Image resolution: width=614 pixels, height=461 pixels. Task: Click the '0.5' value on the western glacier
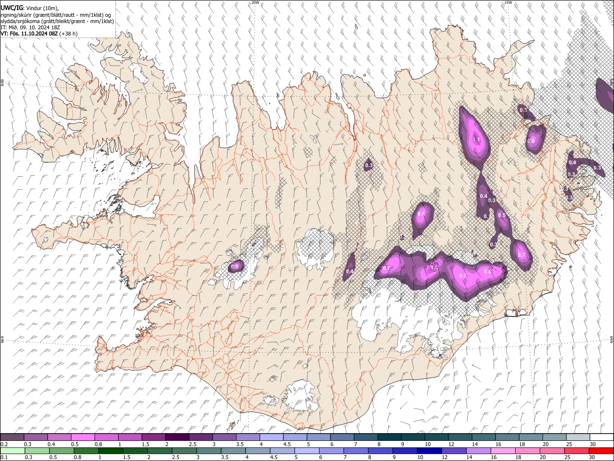click(235, 267)
